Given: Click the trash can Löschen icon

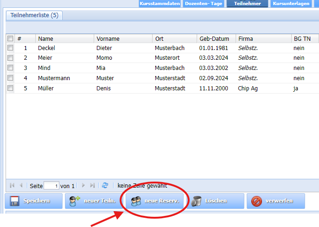Looking at the screenshot, I should tap(197, 201).
